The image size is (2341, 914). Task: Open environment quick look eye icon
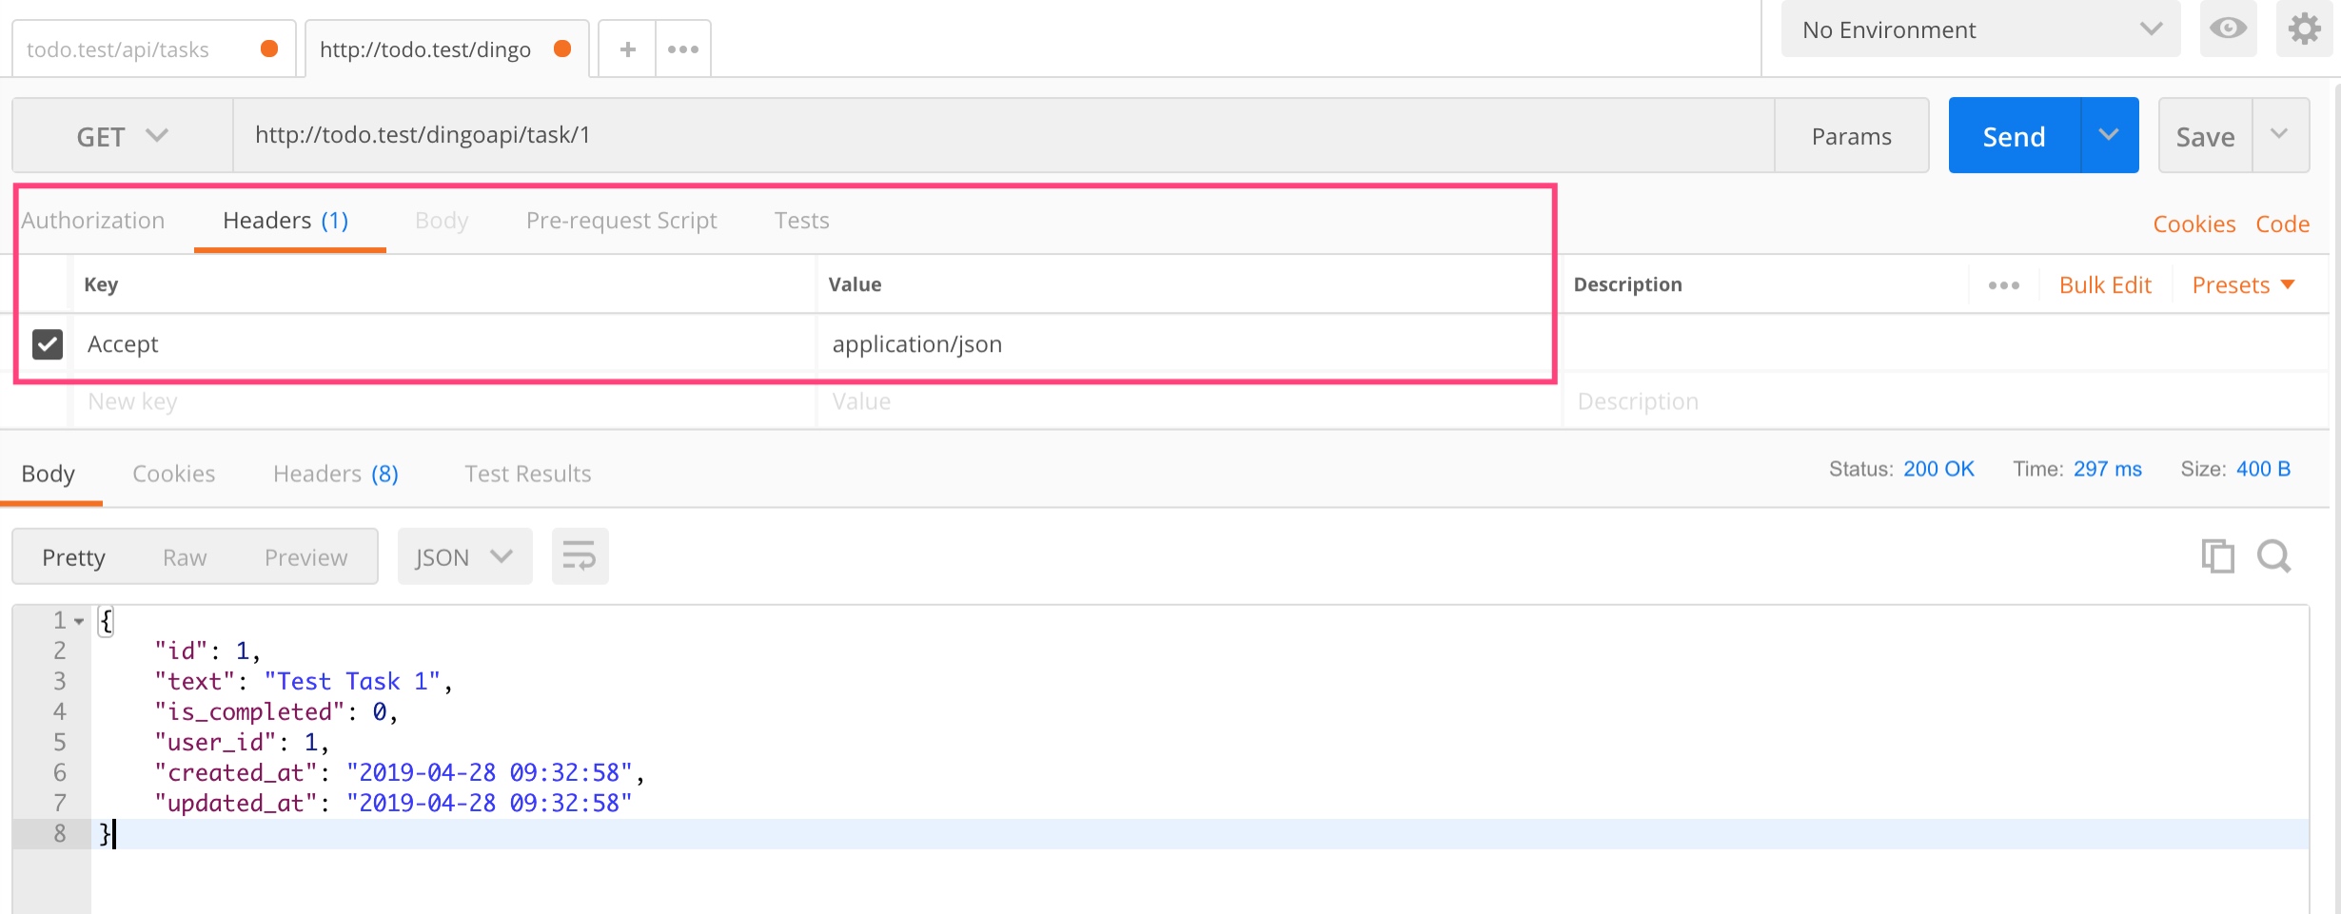pyautogui.click(x=2228, y=29)
